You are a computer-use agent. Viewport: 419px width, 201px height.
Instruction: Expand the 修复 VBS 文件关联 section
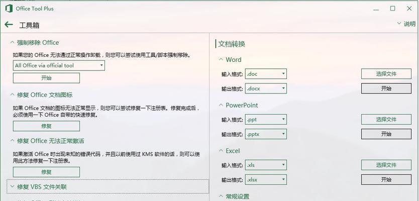click(x=108, y=186)
